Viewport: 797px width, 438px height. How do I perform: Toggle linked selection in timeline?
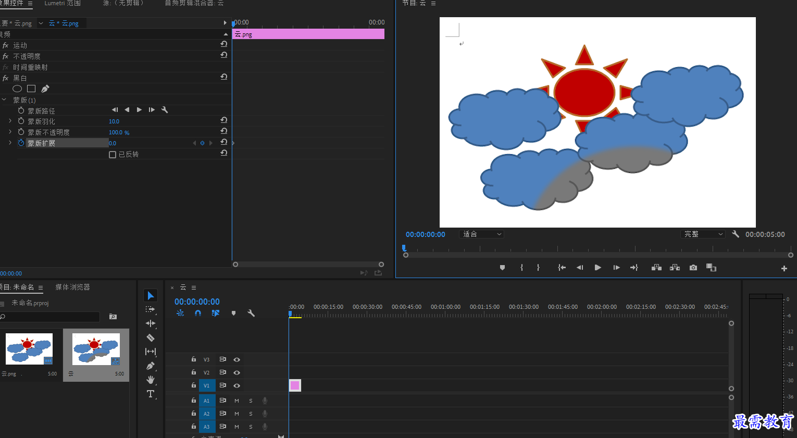[216, 313]
